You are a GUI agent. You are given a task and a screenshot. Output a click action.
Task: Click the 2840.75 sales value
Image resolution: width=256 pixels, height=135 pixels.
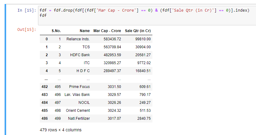point(144,119)
